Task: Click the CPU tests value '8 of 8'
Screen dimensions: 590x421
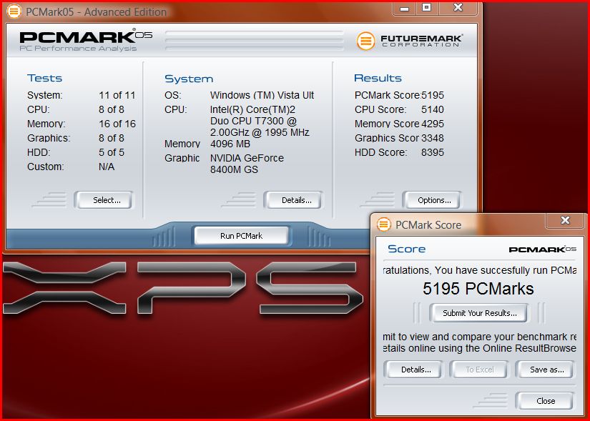Action: coord(112,109)
